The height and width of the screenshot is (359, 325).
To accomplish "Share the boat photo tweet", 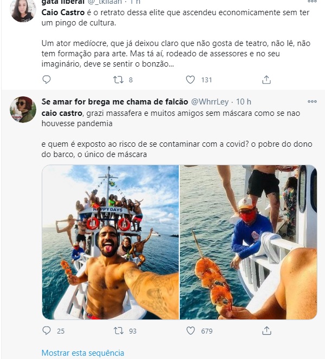I will [x=266, y=330].
